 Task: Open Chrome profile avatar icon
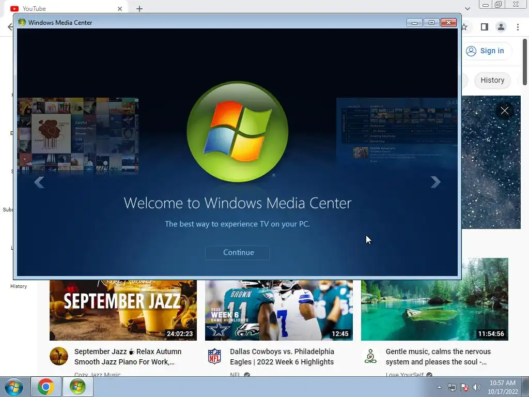(x=501, y=27)
